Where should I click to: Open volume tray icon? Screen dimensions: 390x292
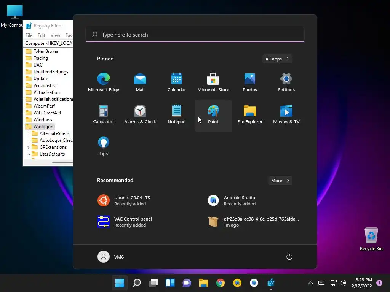[x=343, y=283]
